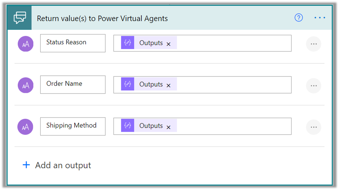Screen dimensions: 339x190
Task: Click expression icon in Status Reason token
Action: point(127,43)
